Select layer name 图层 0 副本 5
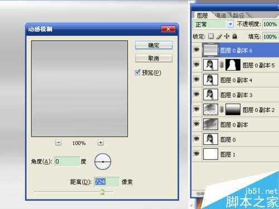The image size is (279, 209). pos(259,65)
